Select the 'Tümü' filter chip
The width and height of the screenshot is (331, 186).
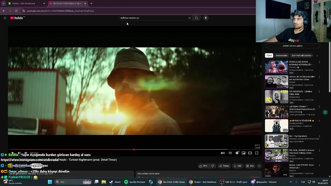coord(269,56)
